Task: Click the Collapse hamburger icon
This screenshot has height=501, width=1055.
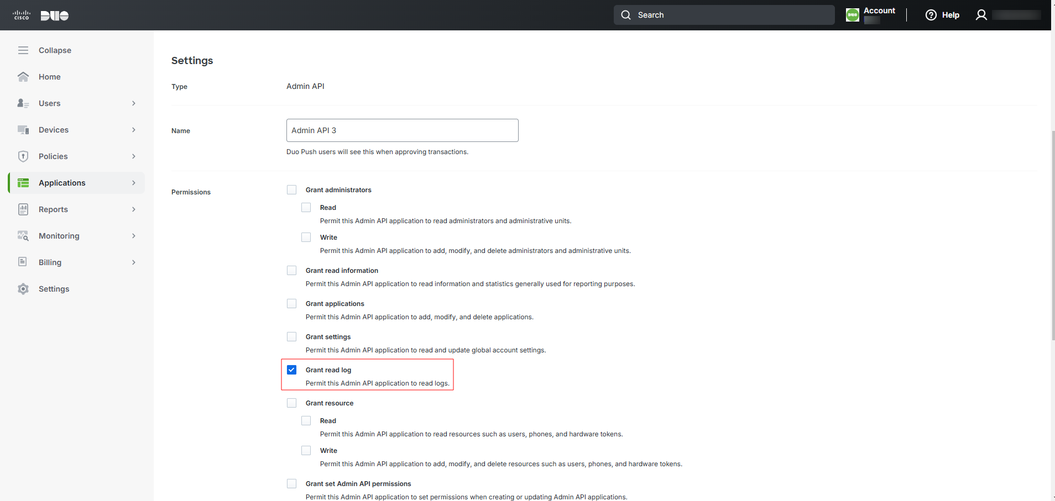Action: (23, 50)
